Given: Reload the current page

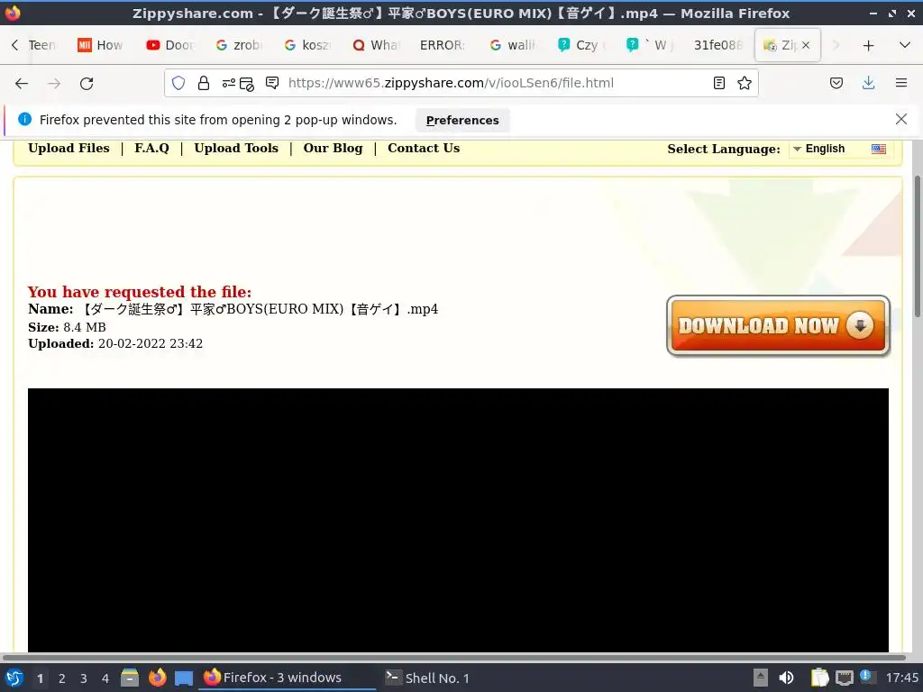Looking at the screenshot, I should [x=87, y=84].
